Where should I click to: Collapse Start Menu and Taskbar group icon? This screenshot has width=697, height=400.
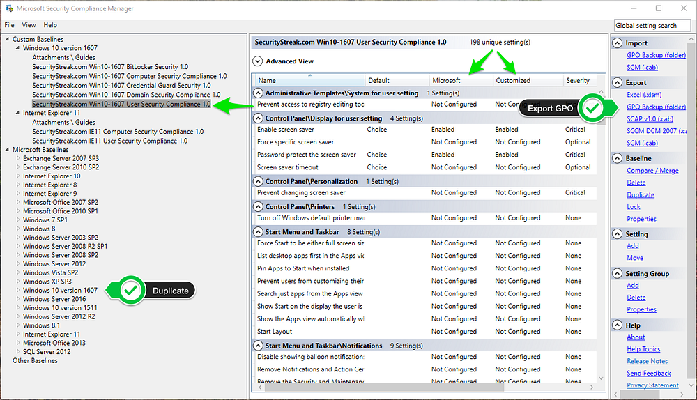pyautogui.click(x=259, y=232)
